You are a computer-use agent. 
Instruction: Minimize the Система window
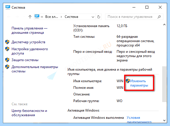point(134,7)
